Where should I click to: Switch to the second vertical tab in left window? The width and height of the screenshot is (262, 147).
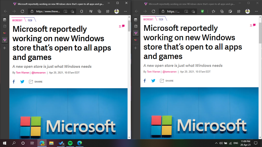coord(5,26)
